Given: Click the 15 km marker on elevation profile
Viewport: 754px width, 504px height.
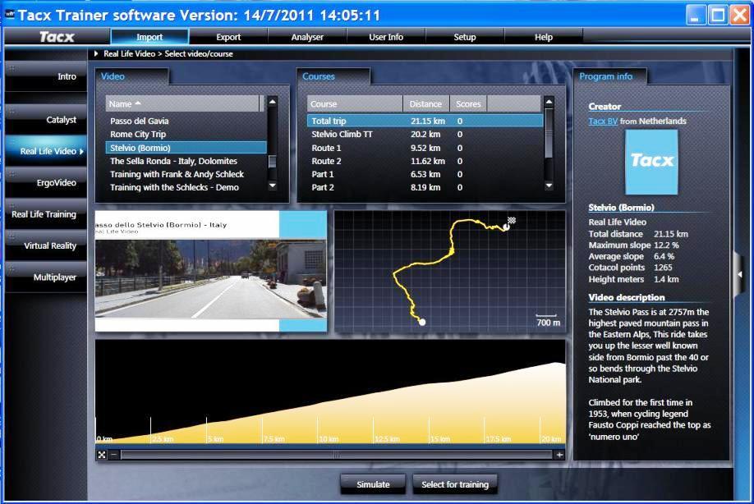Looking at the screenshot, I should 440,439.
